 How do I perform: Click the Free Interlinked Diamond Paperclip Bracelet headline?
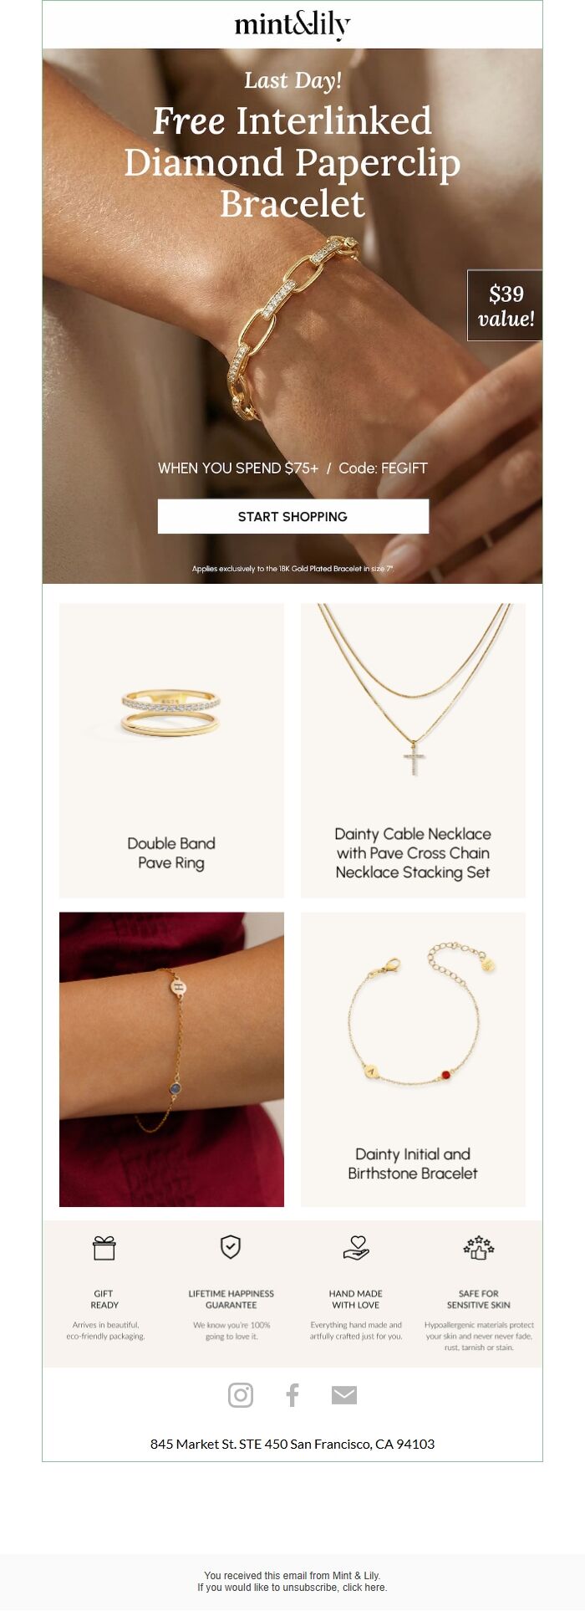pos(292,161)
